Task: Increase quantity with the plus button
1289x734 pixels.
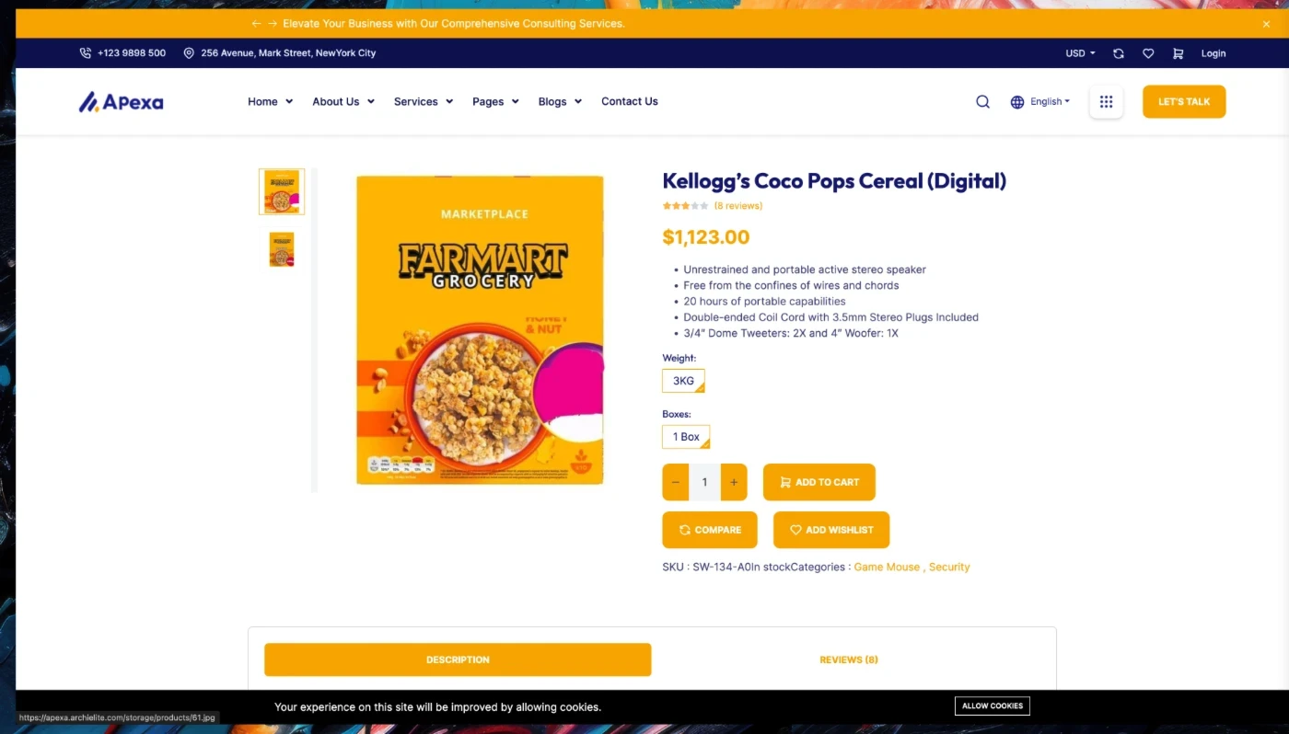Action: click(x=734, y=482)
